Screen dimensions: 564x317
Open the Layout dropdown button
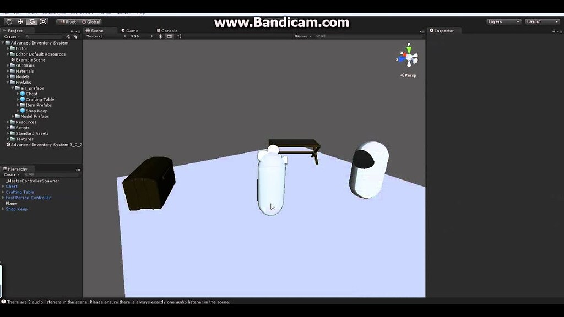(541, 21)
